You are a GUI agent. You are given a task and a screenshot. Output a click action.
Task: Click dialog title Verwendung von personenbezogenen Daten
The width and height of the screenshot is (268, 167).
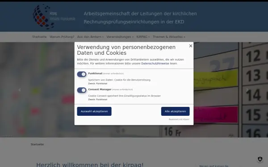pos(126,50)
